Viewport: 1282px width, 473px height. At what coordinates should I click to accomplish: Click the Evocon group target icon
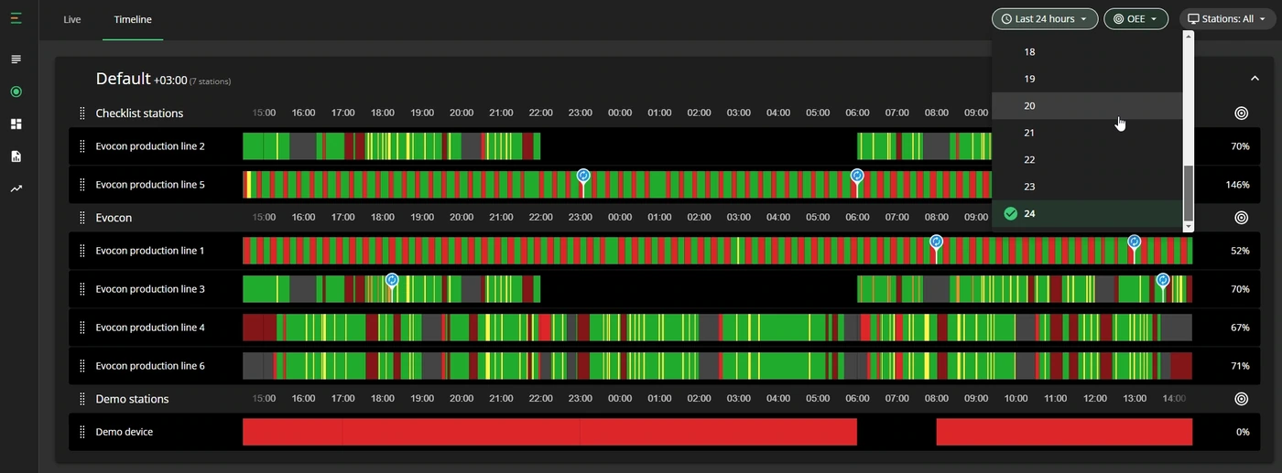[1241, 218]
